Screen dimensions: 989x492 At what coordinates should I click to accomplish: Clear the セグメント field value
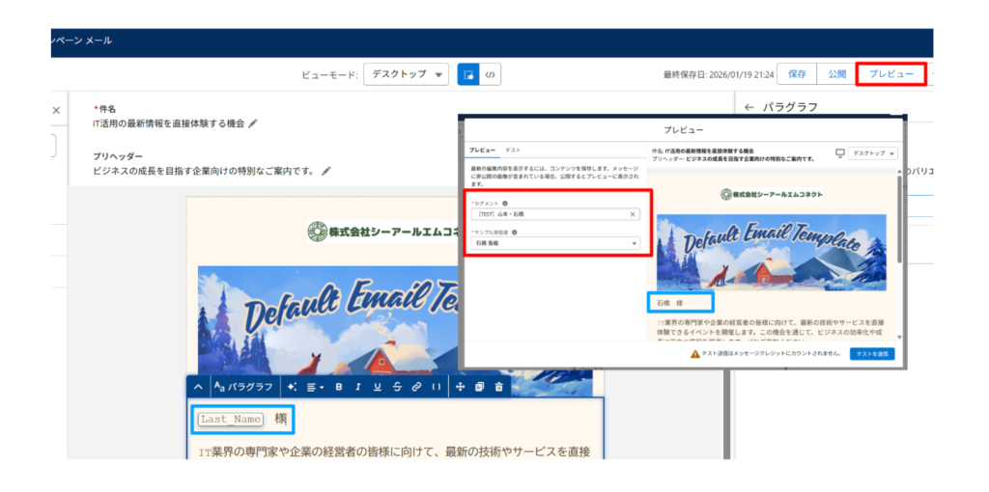633,215
